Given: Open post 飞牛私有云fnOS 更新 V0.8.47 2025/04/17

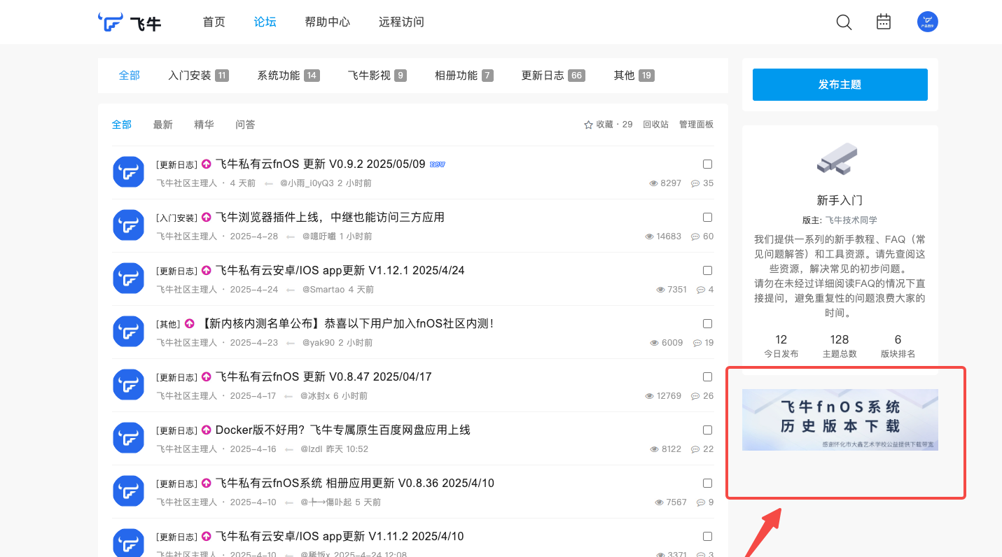Looking at the screenshot, I should point(323,377).
